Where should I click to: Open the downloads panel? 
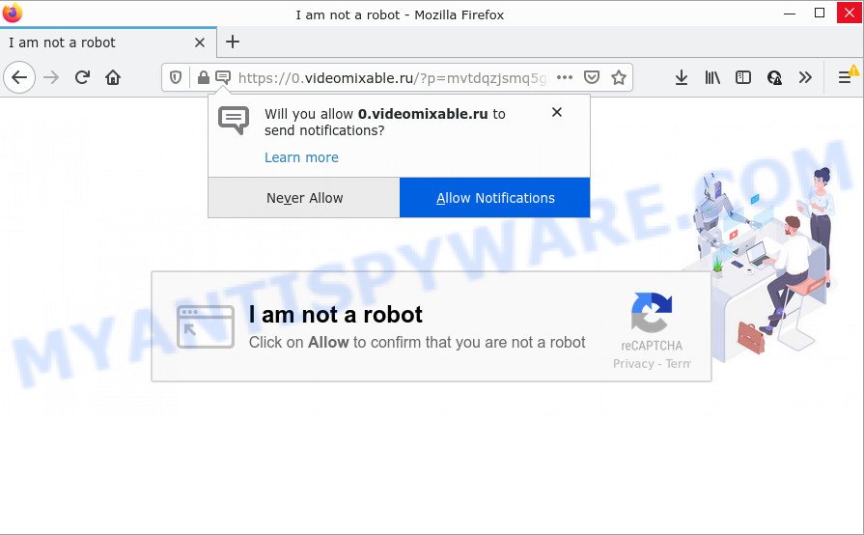point(682,77)
